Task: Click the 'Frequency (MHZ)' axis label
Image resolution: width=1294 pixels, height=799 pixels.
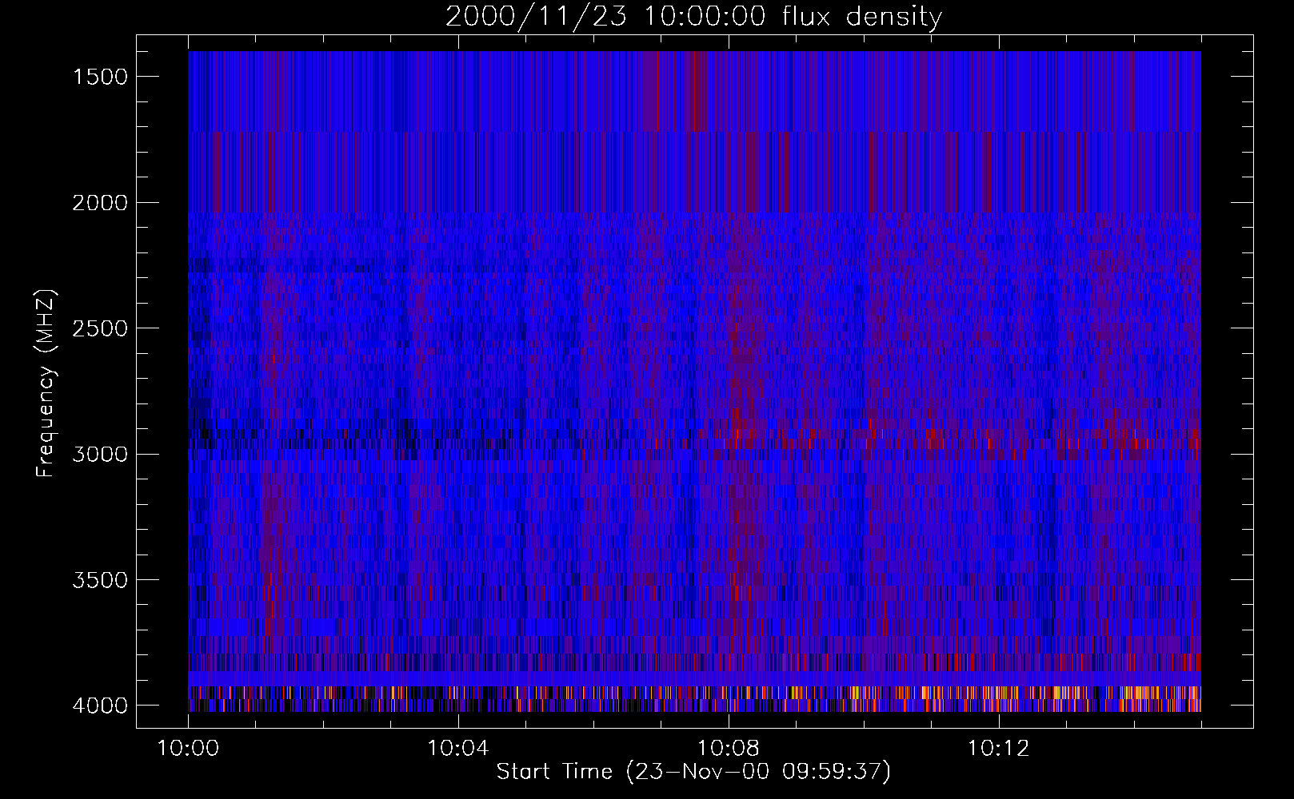Action: click(46, 384)
